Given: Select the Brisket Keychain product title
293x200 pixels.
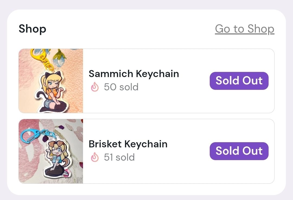Looking at the screenshot, I should coord(128,144).
